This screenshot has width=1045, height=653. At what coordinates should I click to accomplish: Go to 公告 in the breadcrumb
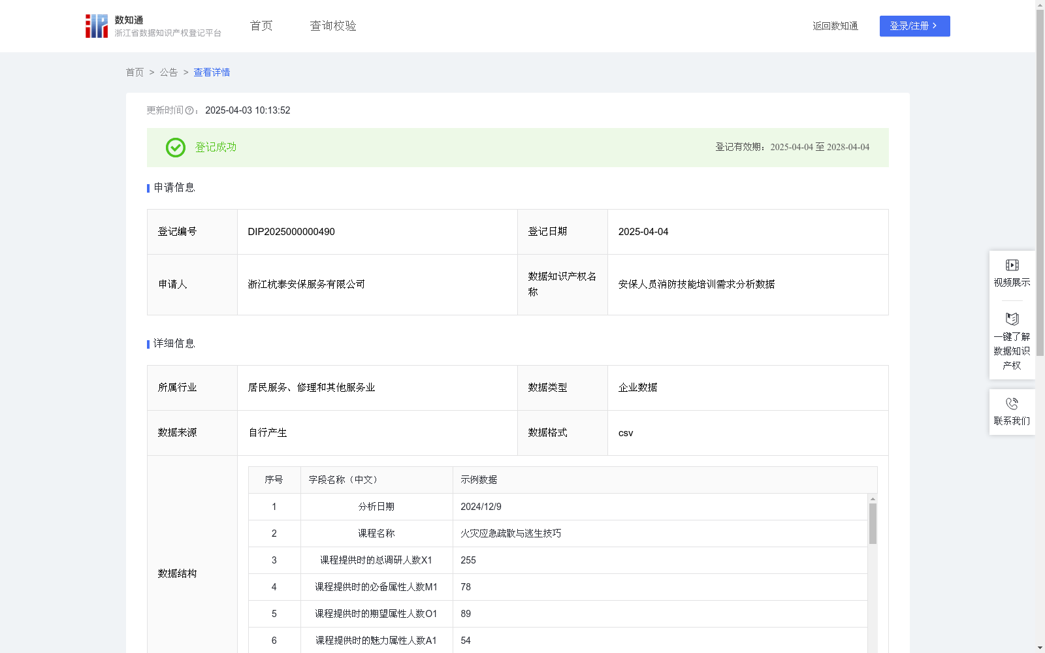tap(169, 72)
